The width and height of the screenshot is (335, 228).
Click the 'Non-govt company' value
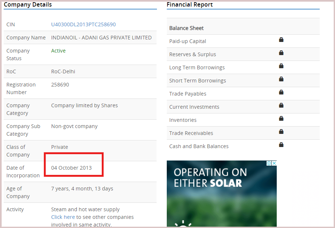point(74,126)
